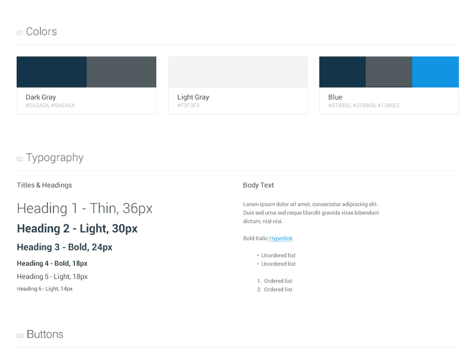Click the dark navy half of Dark Gray swatch
This screenshot has width=475, height=356.
(x=52, y=72)
